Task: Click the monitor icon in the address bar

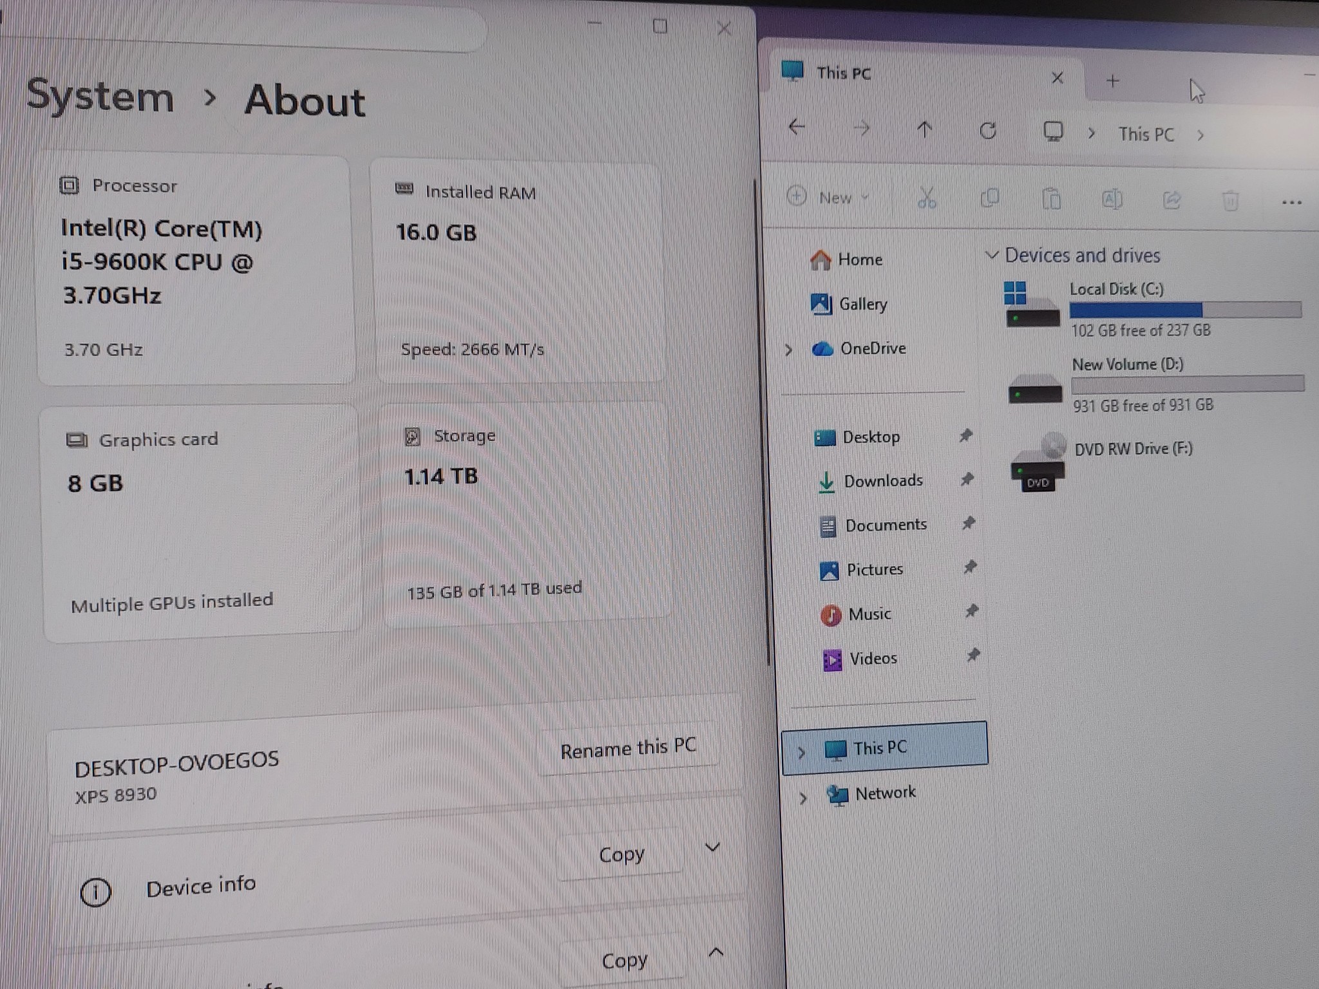Action: [1053, 132]
